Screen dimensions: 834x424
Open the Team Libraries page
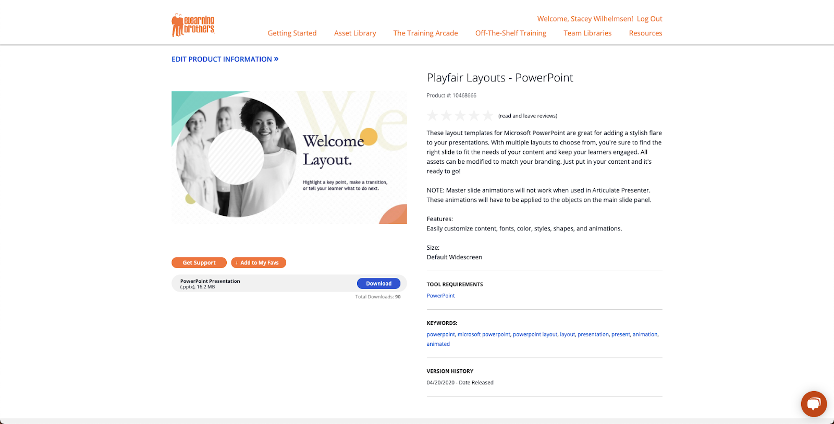(587, 33)
